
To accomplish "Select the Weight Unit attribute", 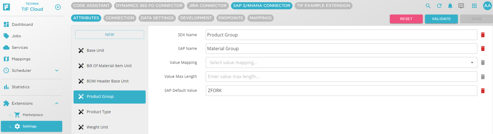I will (x=97, y=127).
